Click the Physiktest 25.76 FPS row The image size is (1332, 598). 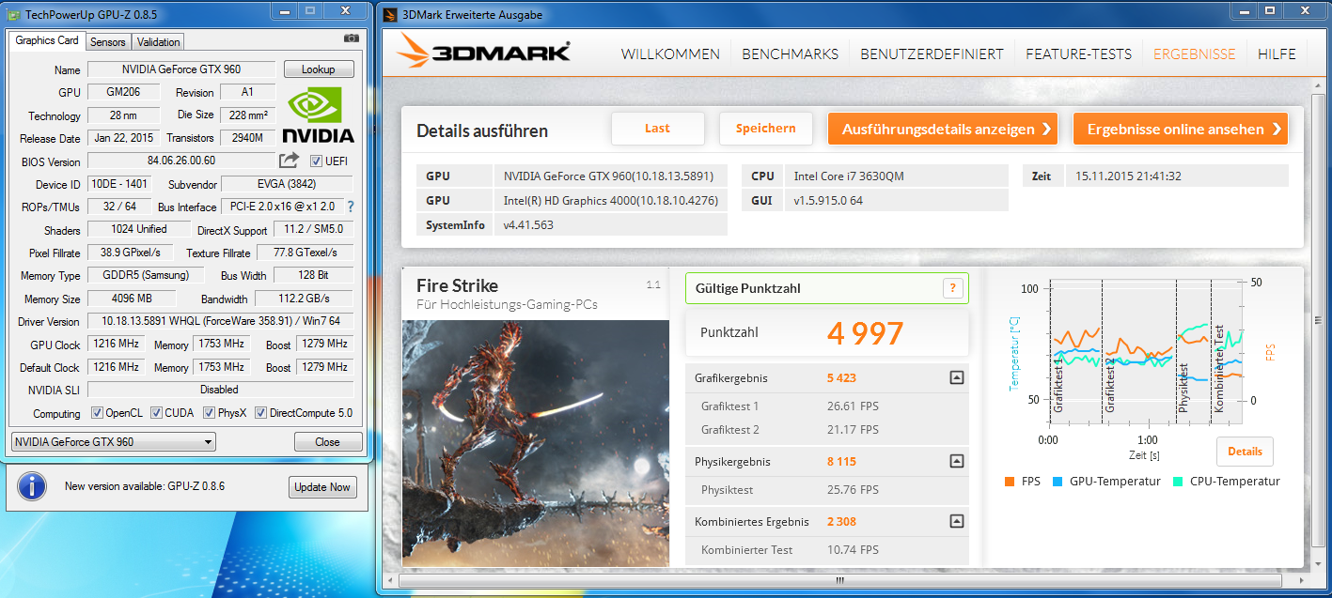tap(826, 490)
